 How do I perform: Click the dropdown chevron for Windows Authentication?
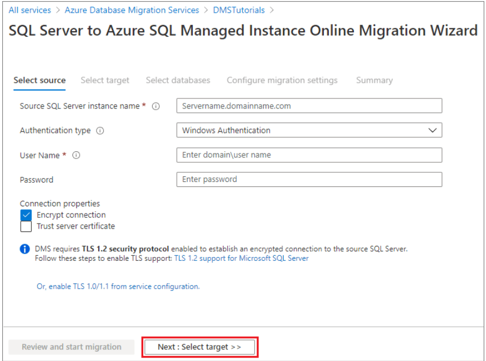click(x=432, y=130)
